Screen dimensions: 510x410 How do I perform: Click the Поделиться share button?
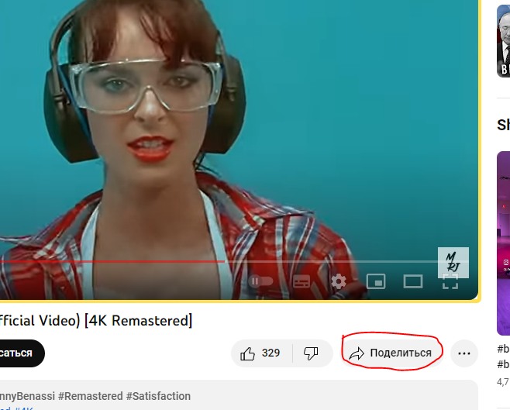pyautogui.click(x=391, y=353)
